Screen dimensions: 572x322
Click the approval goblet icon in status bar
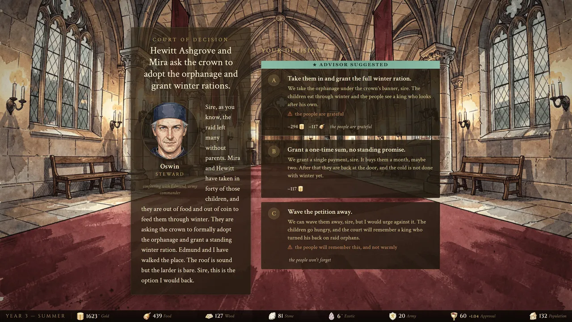(x=454, y=316)
